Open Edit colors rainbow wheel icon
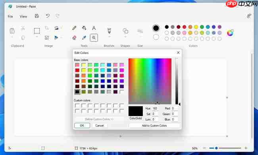The height and width of the screenshot is (155, 258). [230, 33]
